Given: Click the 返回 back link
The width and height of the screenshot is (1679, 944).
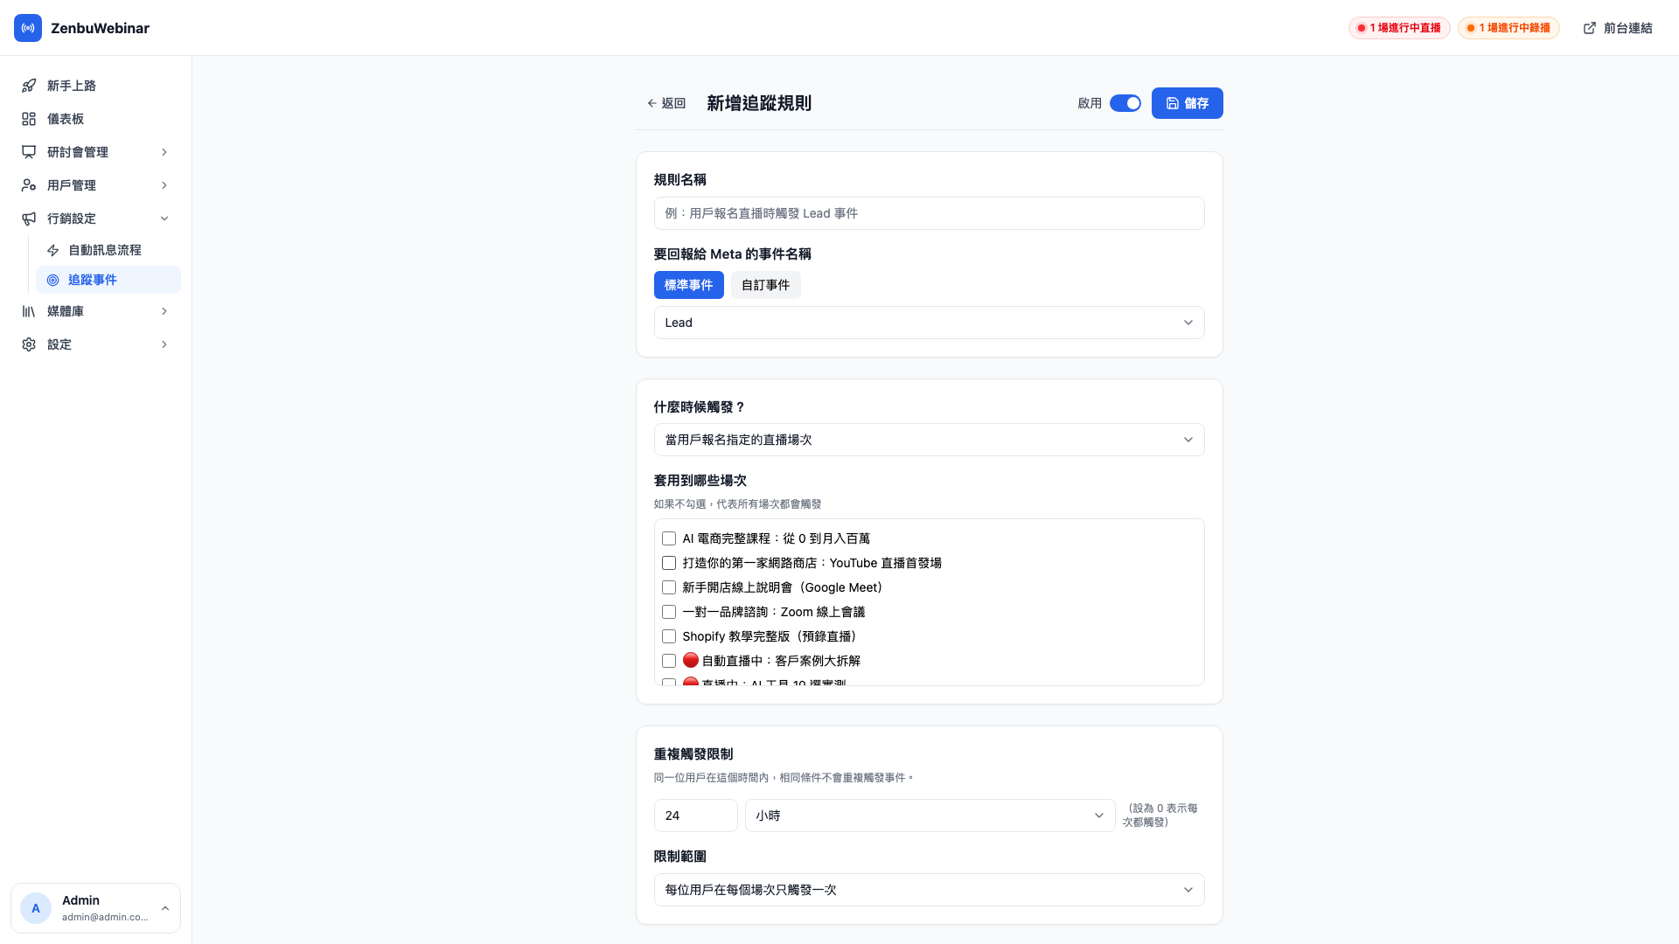Looking at the screenshot, I should (666, 103).
